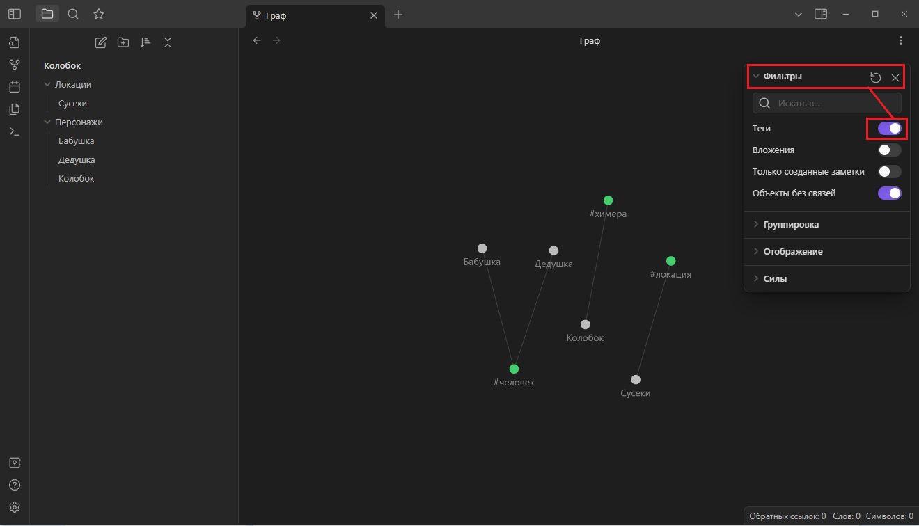Open the tab list dropdown arrow
The image size is (919, 526).
point(799,14)
